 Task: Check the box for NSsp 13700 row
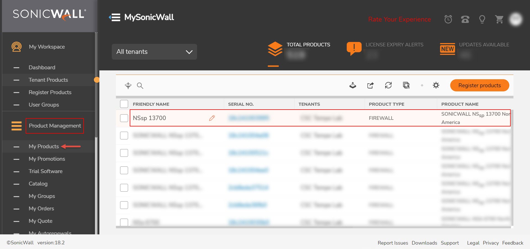pos(124,118)
